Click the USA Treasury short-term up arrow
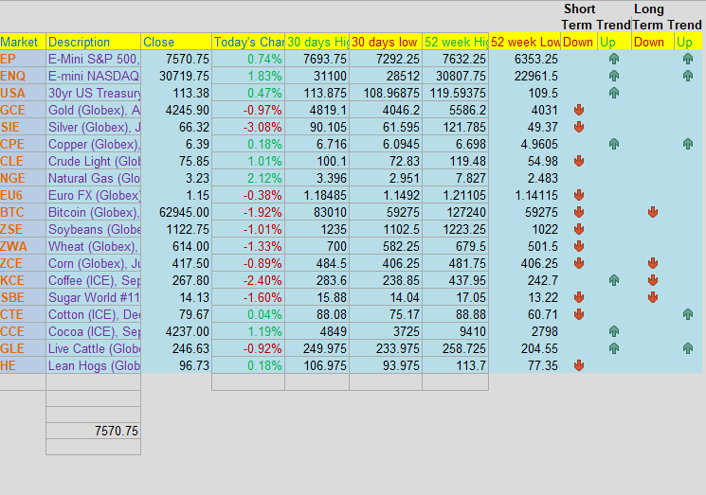 (614, 93)
